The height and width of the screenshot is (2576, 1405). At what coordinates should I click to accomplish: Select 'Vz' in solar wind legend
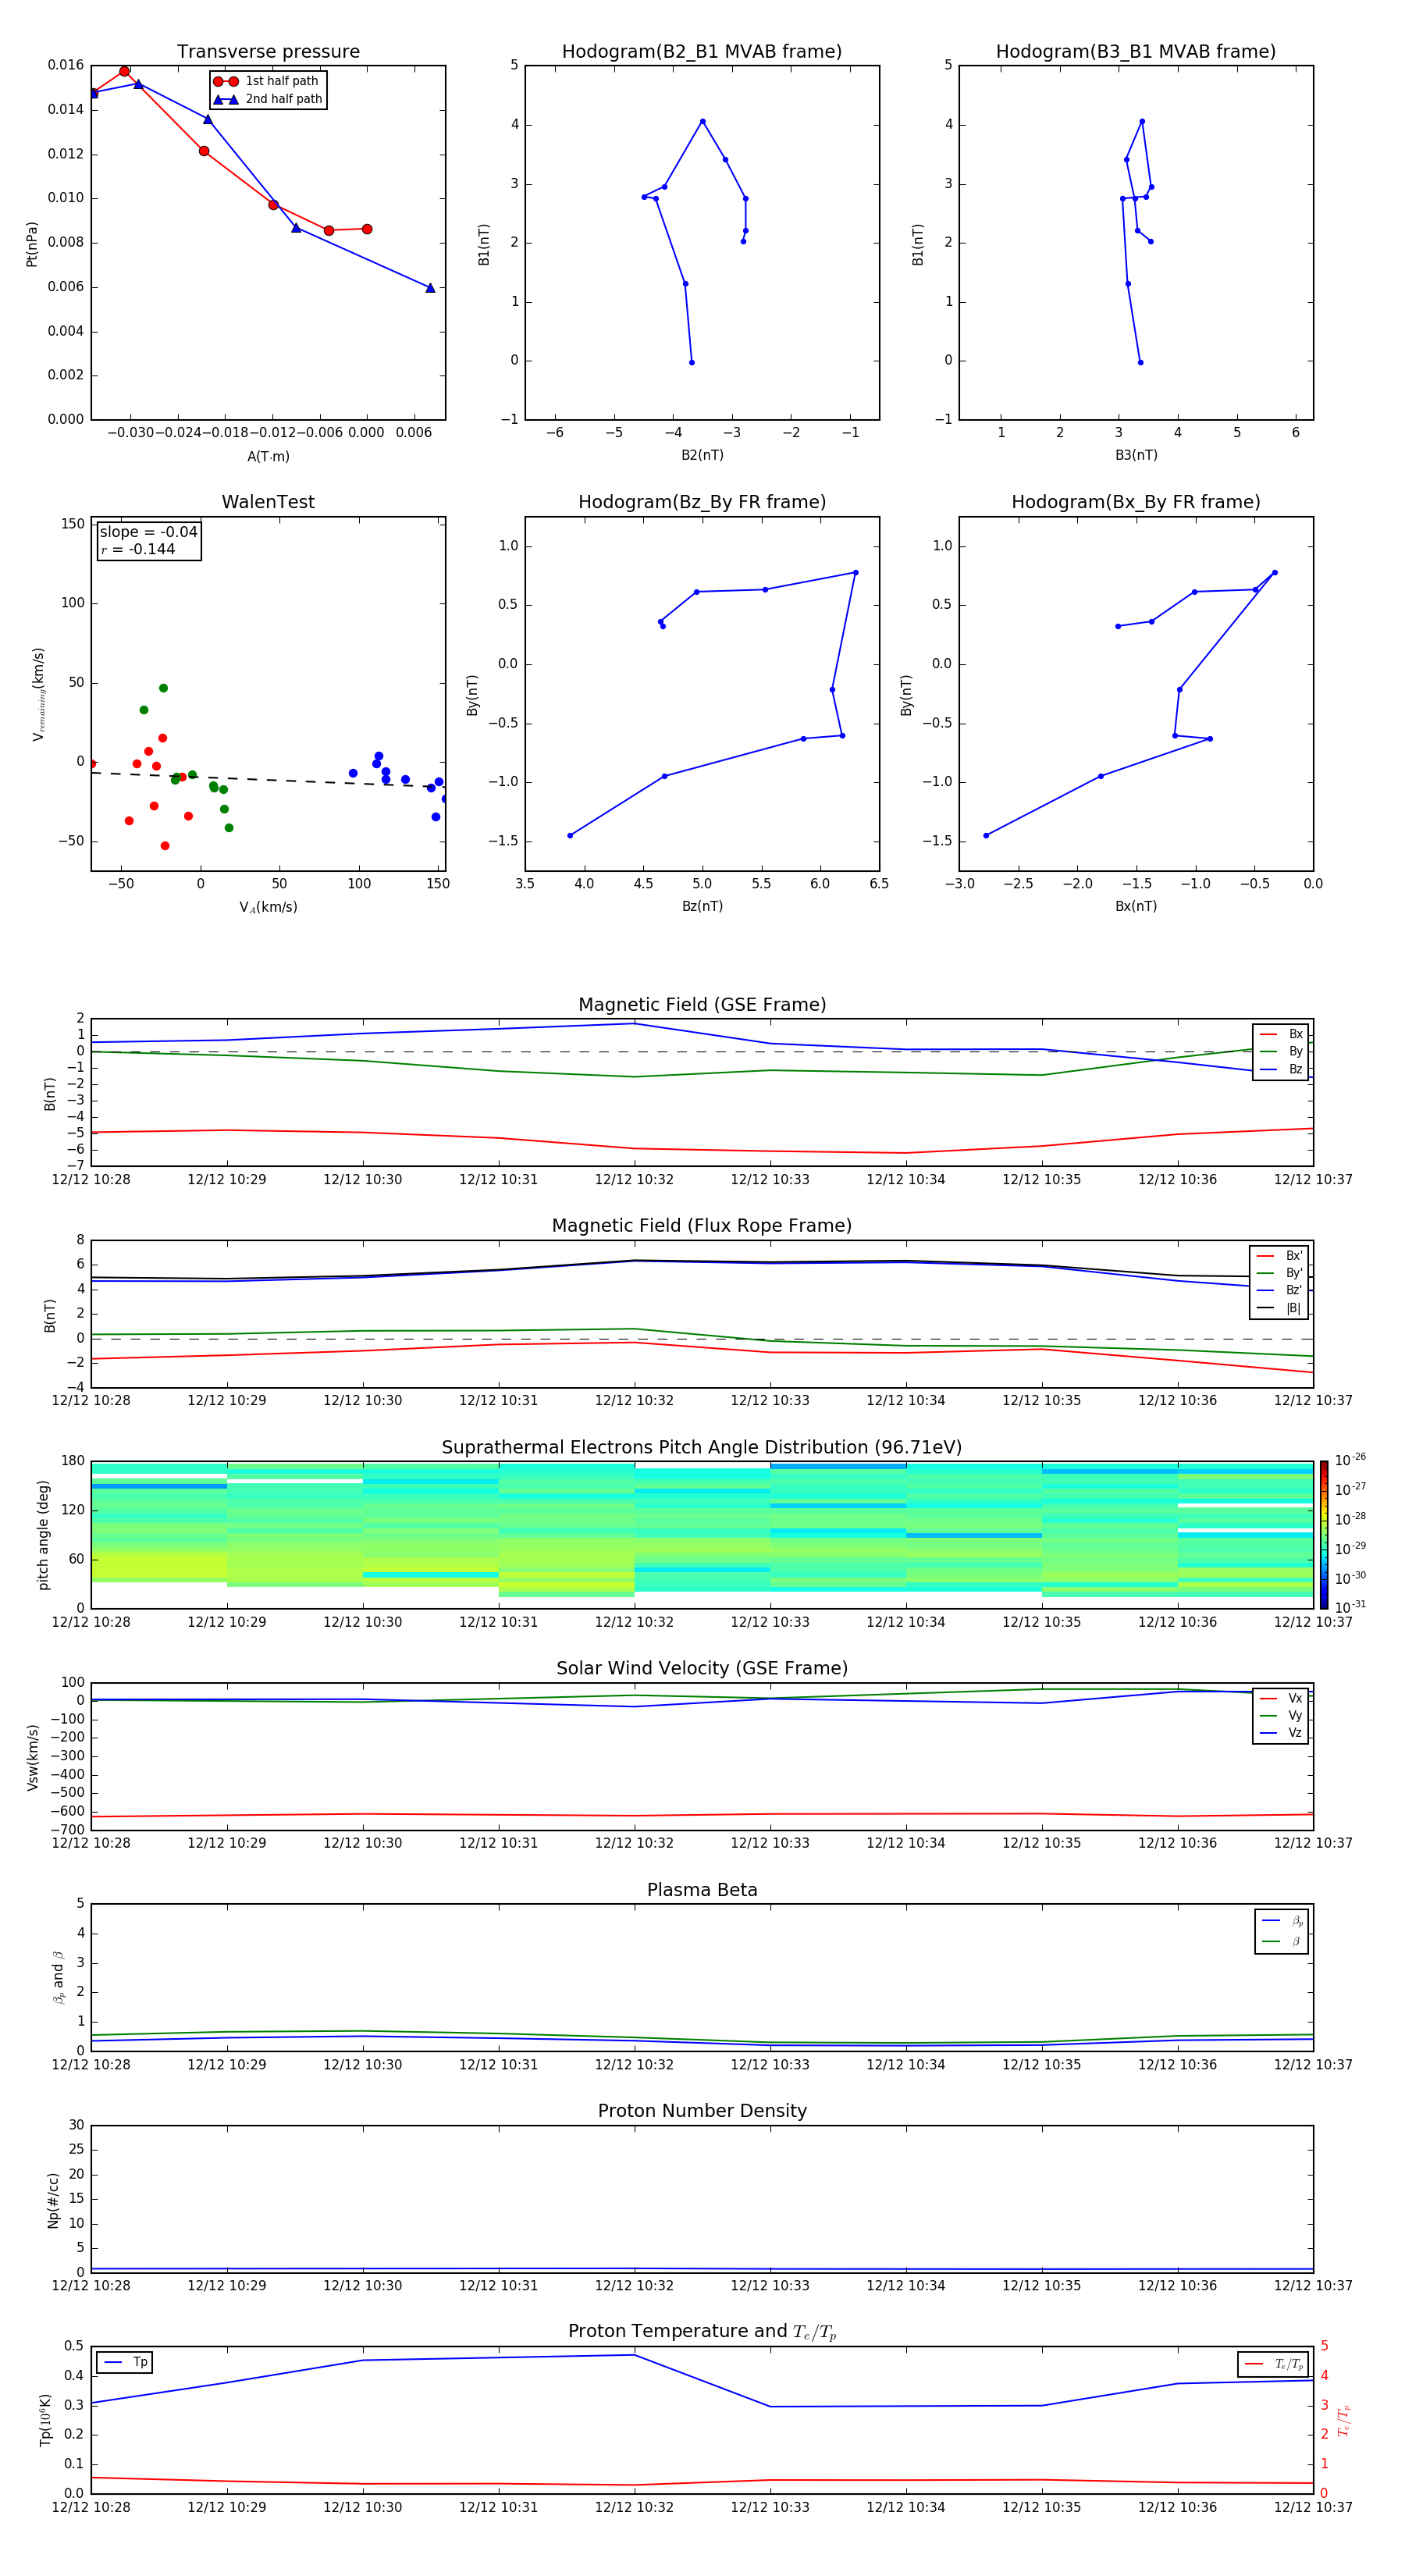coord(1281,1733)
